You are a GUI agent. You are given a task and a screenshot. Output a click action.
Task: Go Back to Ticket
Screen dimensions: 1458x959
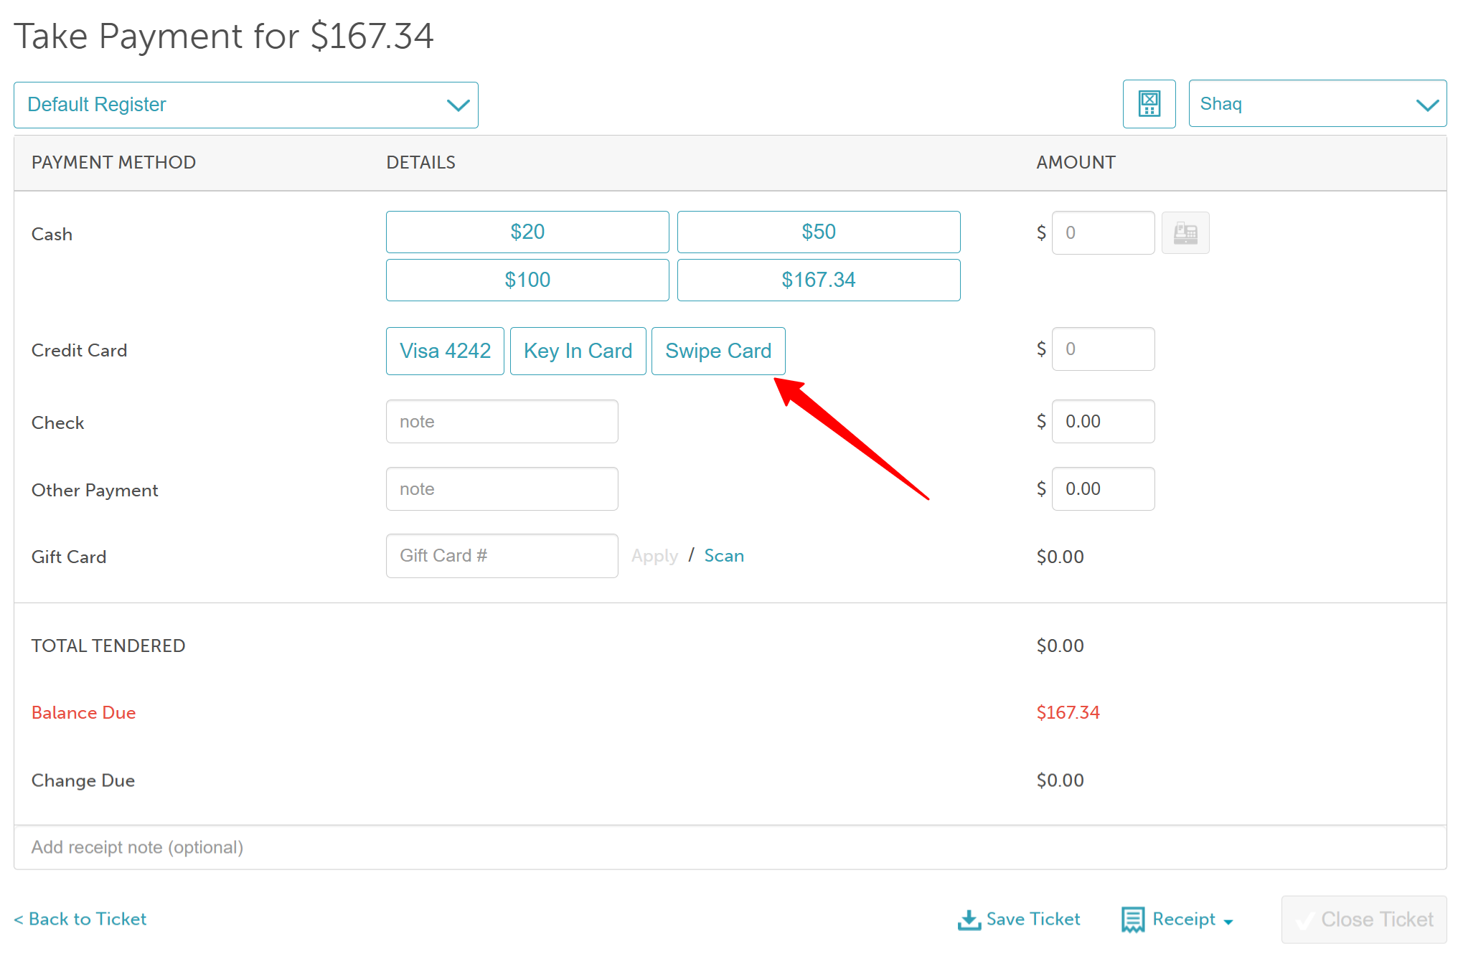coord(80,920)
